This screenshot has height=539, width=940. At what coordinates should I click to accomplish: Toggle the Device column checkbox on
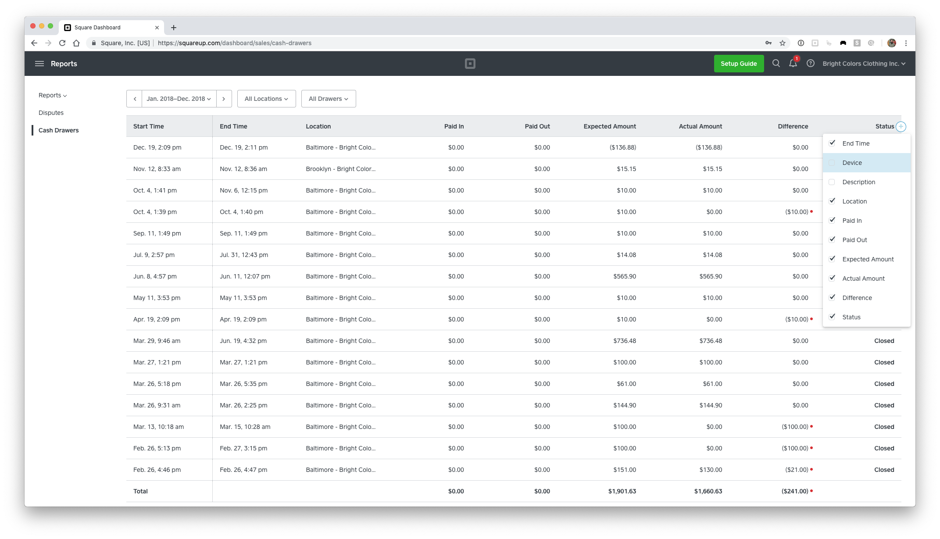click(832, 163)
